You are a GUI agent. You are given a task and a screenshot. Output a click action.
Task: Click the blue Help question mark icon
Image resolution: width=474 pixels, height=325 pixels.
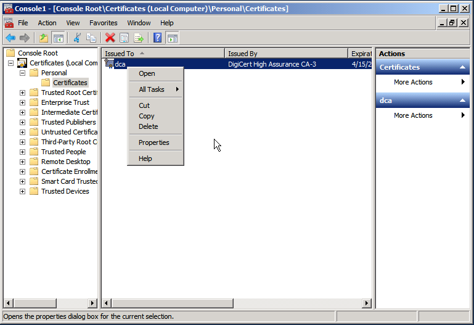click(x=158, y=38)
